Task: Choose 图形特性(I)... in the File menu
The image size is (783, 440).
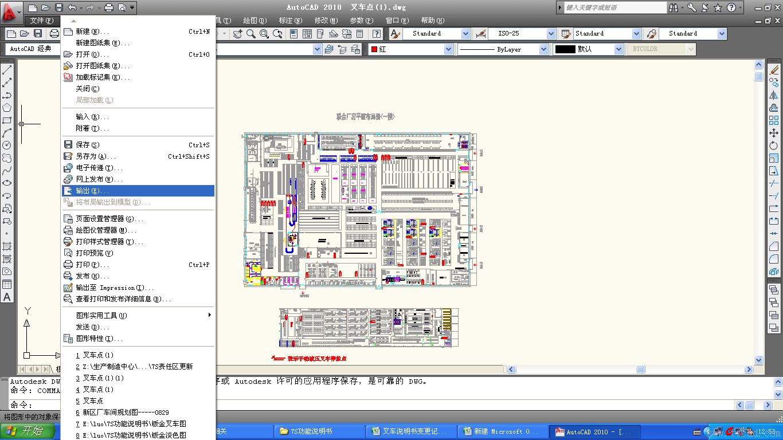Action: 138,339
